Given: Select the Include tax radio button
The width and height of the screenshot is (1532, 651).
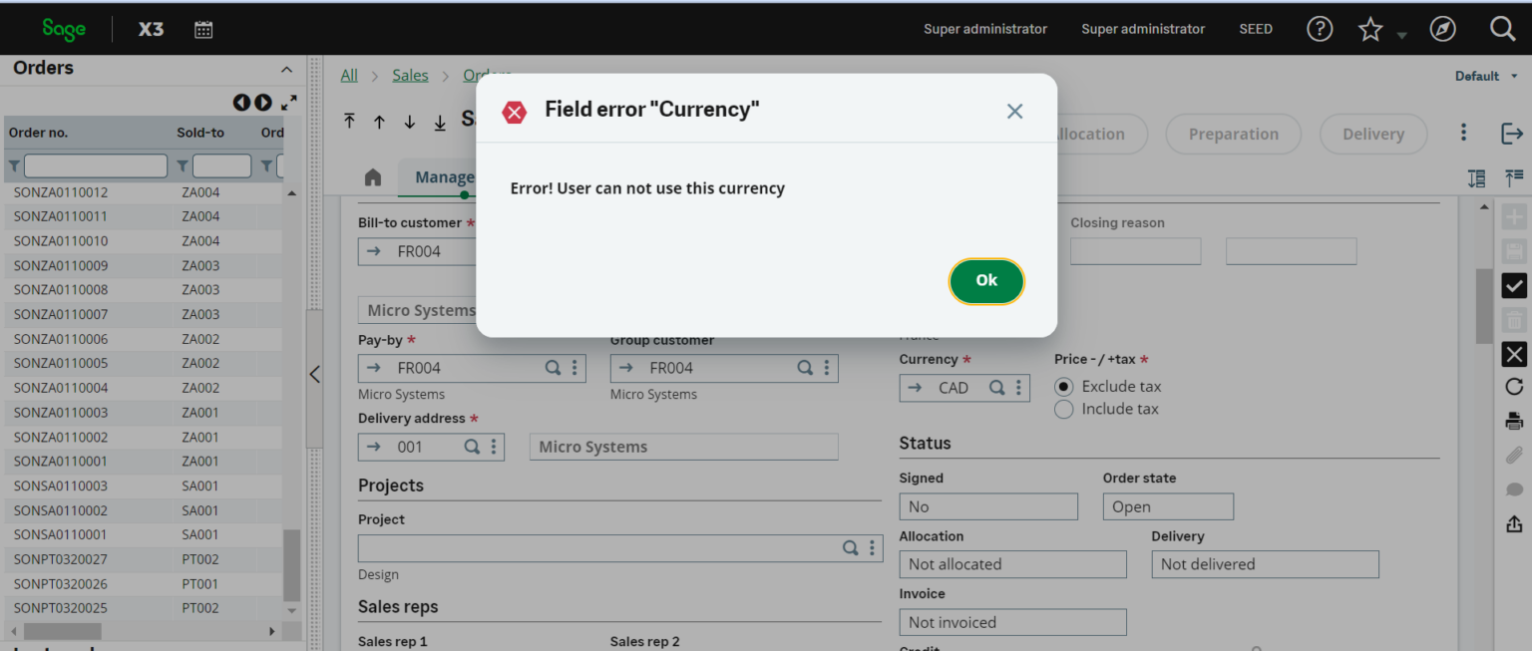Looking at the screenshot, I should [1063, 409].
